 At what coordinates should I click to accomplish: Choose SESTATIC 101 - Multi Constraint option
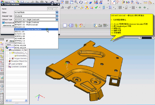36,25
